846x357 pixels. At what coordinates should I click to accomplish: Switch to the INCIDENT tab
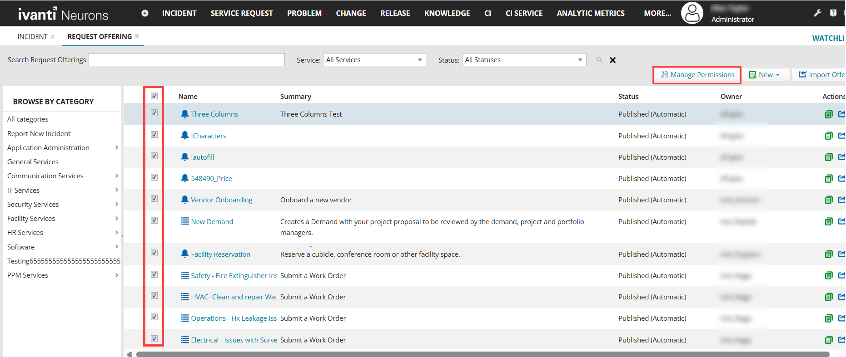(32, 37)
